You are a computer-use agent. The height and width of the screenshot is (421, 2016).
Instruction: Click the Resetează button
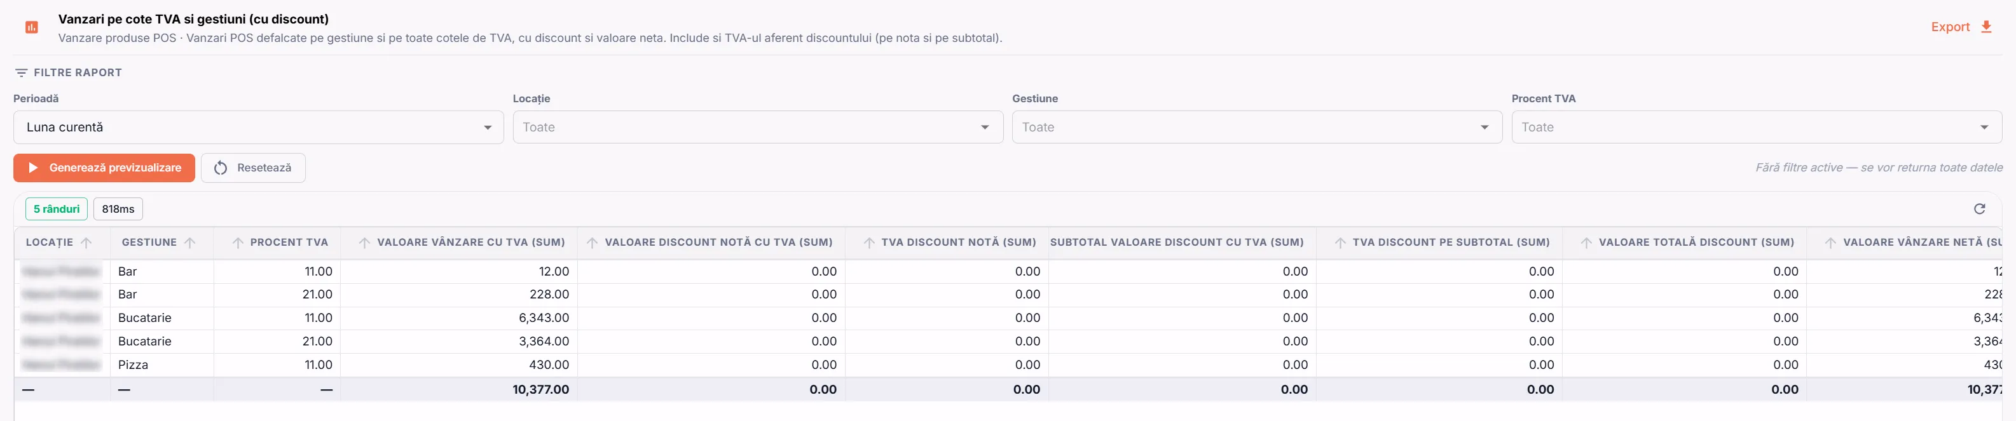253,168
